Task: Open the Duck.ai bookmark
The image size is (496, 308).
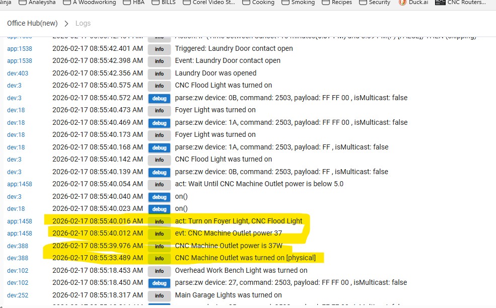Action: 413,3
